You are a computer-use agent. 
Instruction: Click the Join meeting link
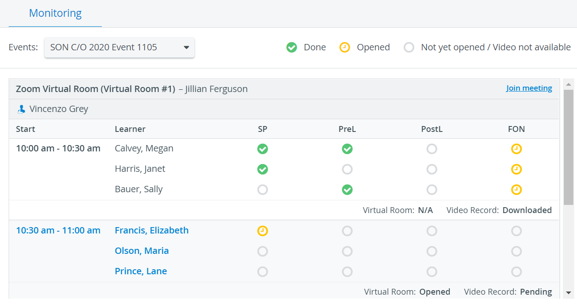[x=529, y=88]
